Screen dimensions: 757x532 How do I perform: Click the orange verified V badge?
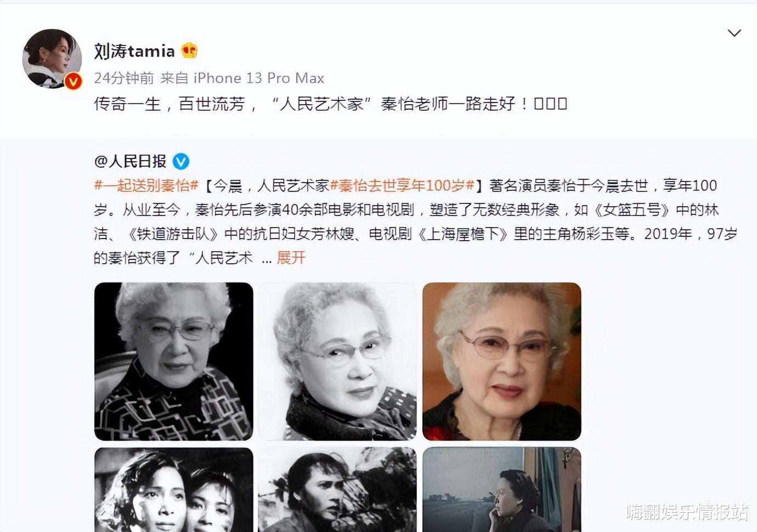73,81
